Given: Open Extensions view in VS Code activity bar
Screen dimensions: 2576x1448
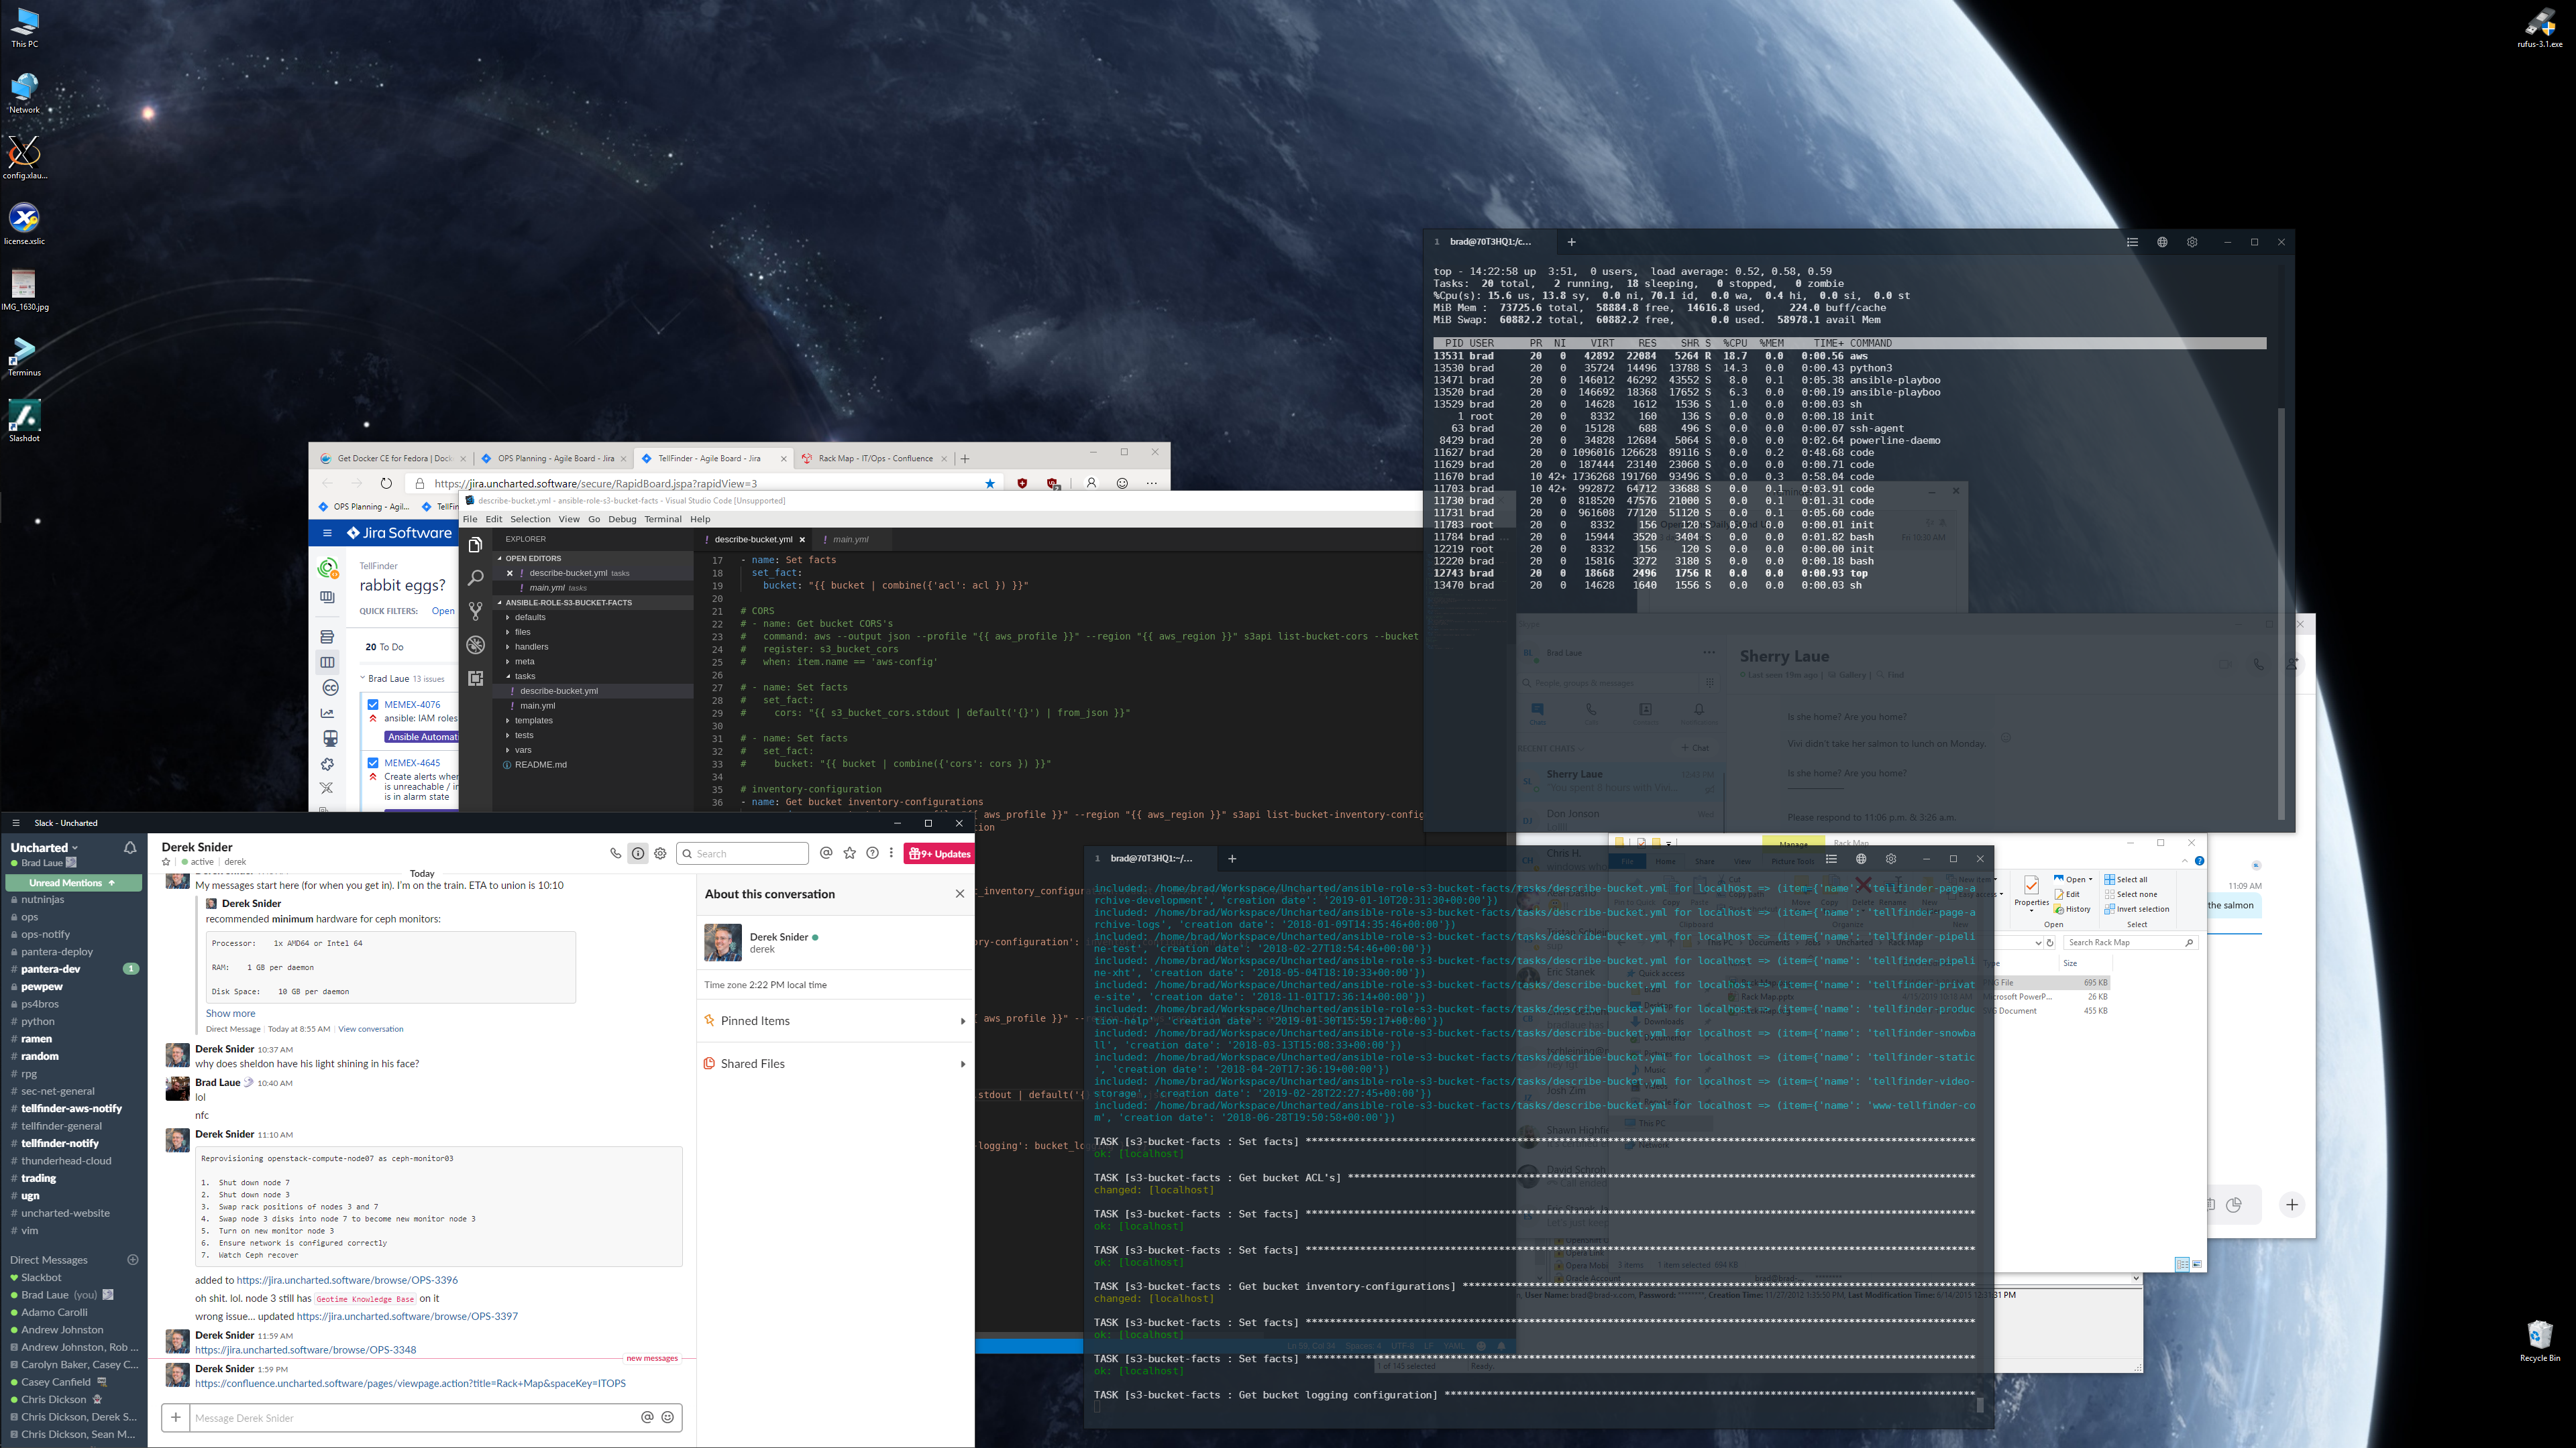Looking at the screenshot, I should tap(475, 678).
